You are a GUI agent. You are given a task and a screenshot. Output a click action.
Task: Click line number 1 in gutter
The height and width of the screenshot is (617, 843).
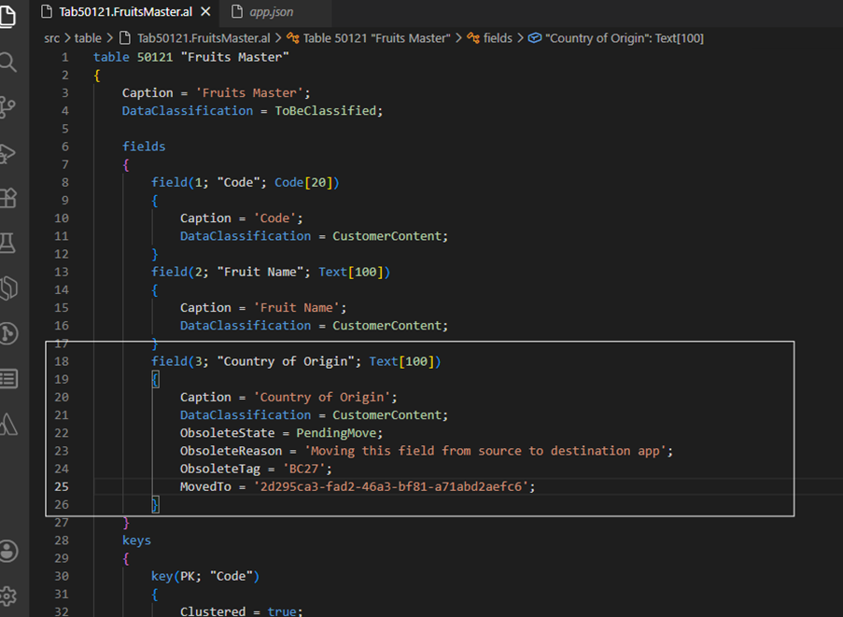pos(65,57)
